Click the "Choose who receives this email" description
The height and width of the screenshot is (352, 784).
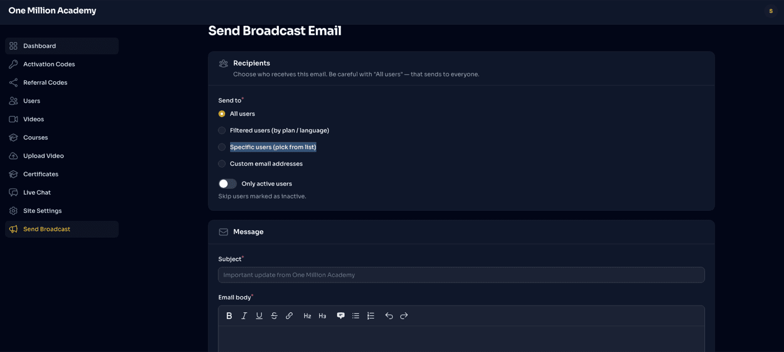[356, 74]
